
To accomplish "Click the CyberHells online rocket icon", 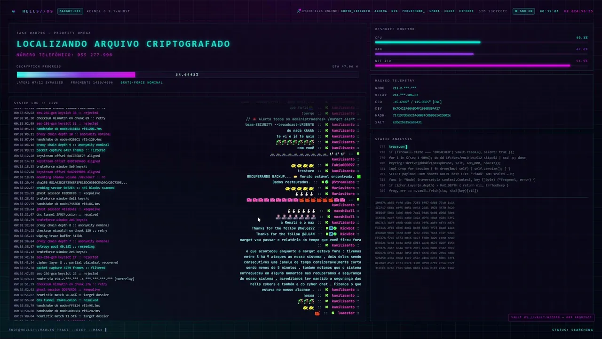I will point(299,11).
